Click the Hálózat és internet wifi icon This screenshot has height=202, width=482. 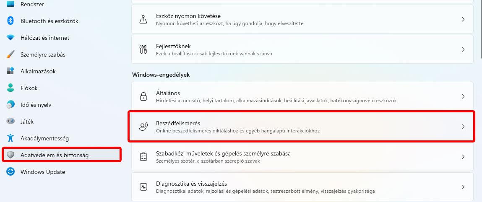[11, 38]
